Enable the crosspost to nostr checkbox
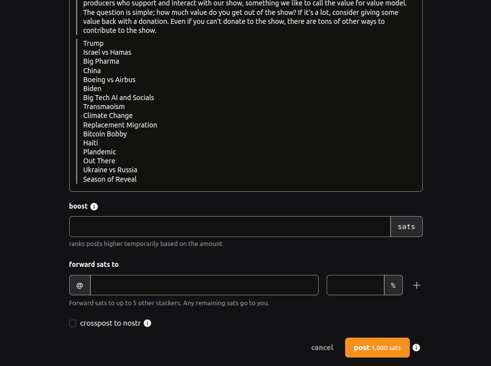This screenshot has height=366, width=491. [x=73, y=323]
